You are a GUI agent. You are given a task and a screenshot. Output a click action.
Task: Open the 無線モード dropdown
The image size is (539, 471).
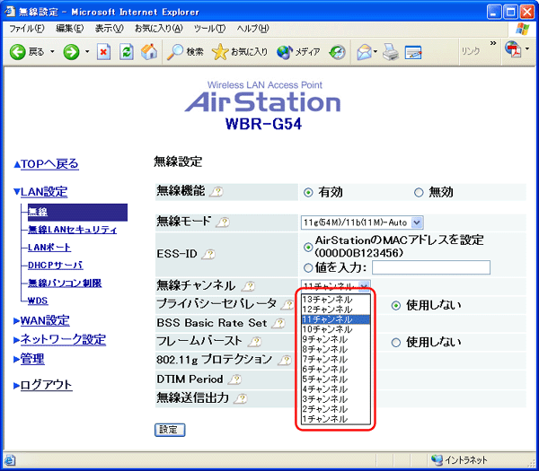(x=362, y=222)
